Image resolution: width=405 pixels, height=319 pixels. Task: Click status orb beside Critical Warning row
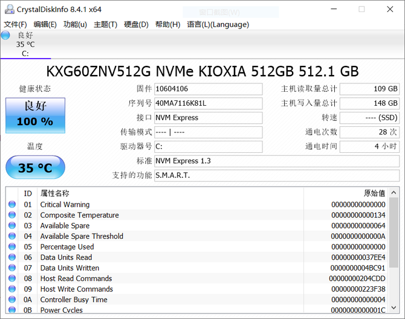[x=12, y=205]
